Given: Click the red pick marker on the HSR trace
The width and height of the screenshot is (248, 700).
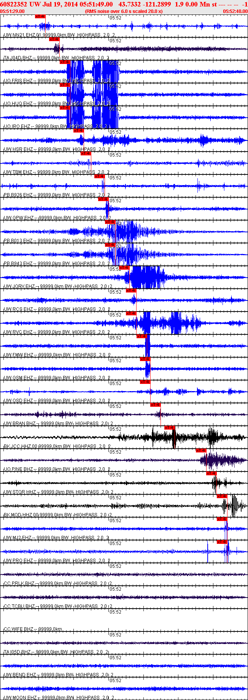Looking at the screenshot, I should click(78, 131).
